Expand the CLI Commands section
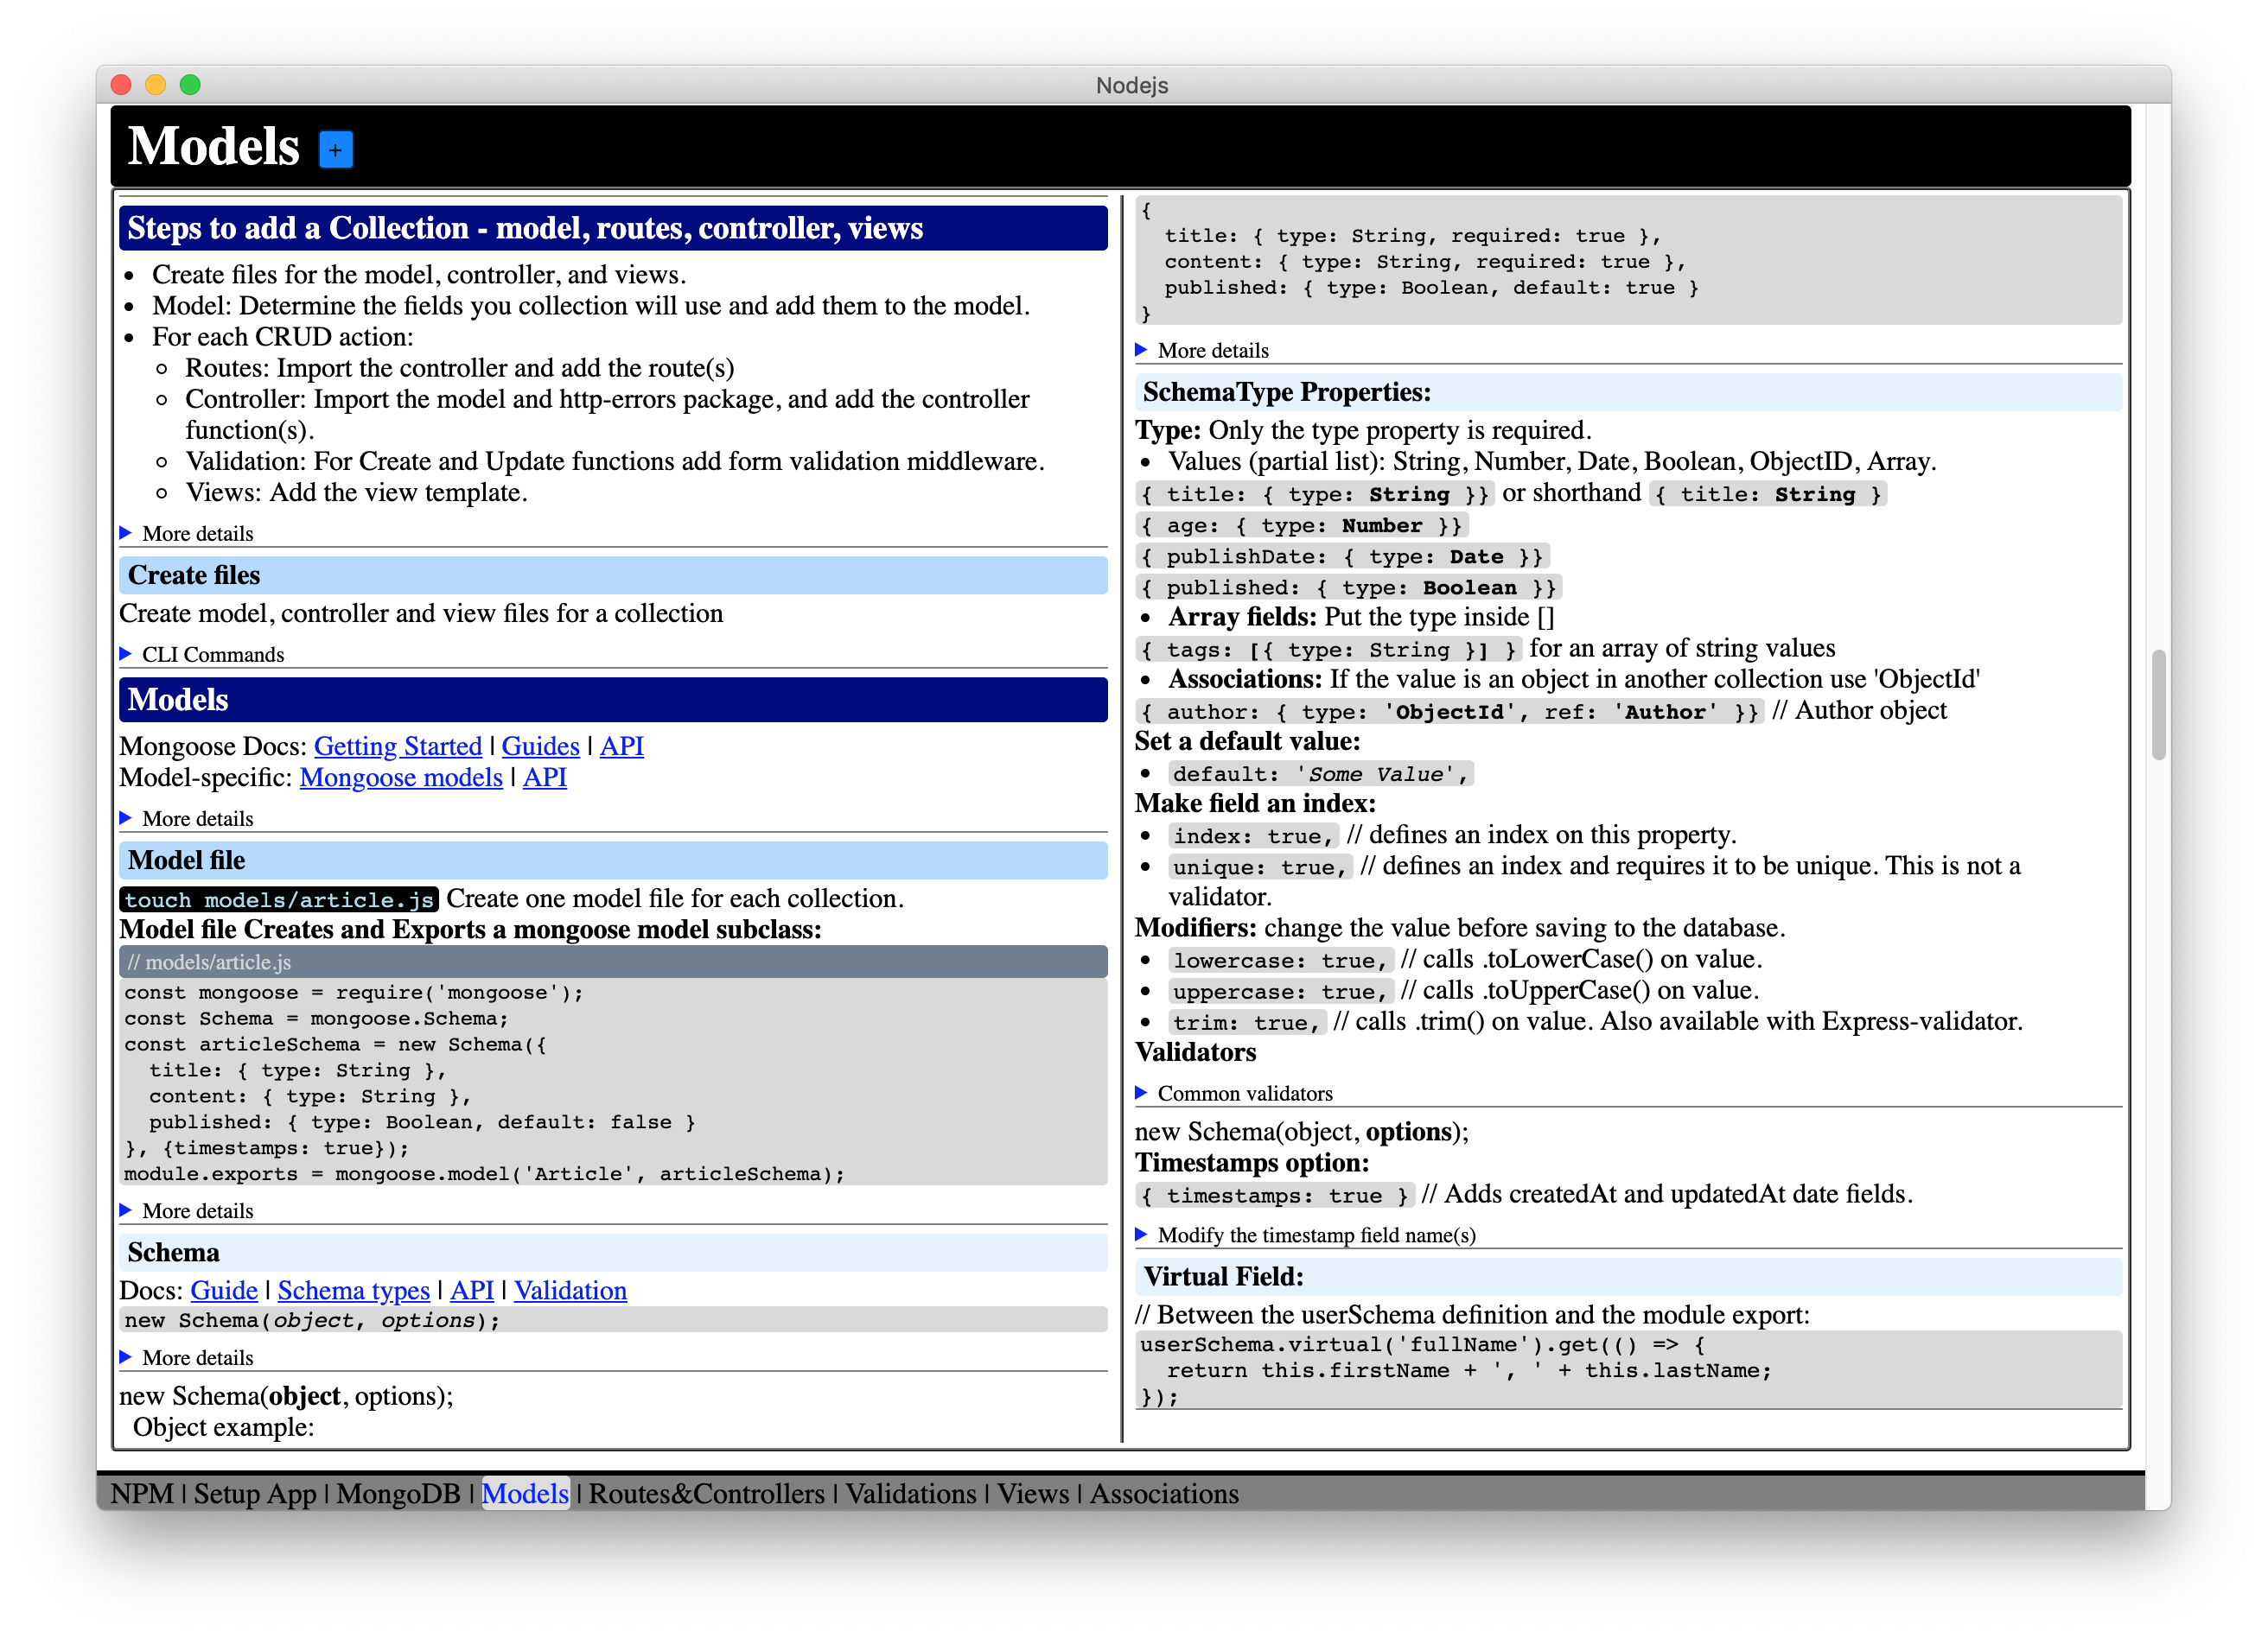This screenshot has width=2268, height=1638. [202, 655]
